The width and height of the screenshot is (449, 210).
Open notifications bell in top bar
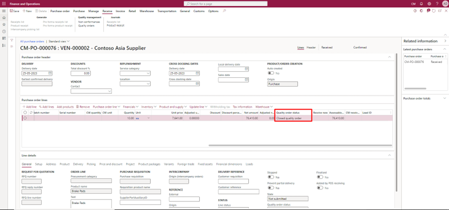pos(421,4)
